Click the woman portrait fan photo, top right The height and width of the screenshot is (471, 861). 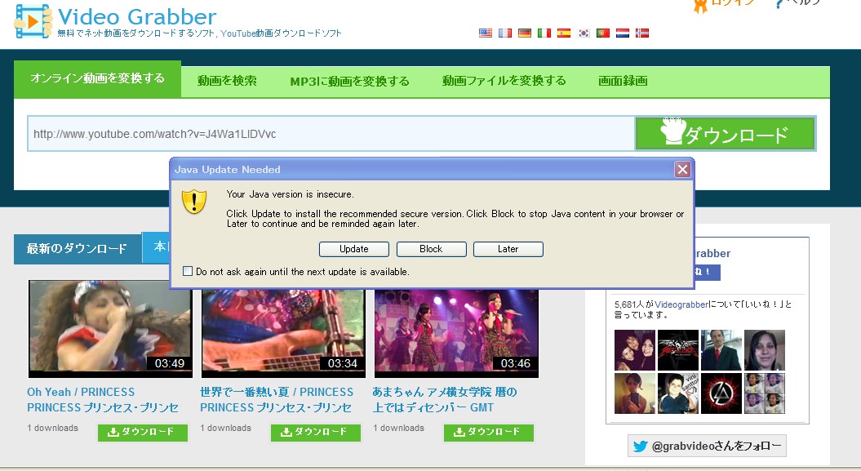[765, 350]
